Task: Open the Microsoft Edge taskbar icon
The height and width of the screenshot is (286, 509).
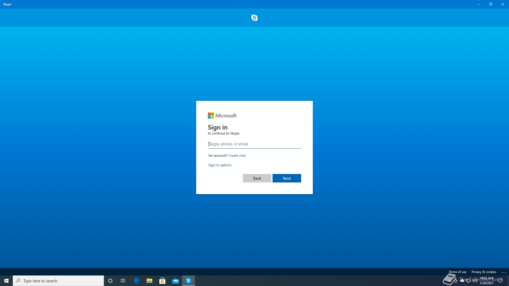Action: click(137, 281)
